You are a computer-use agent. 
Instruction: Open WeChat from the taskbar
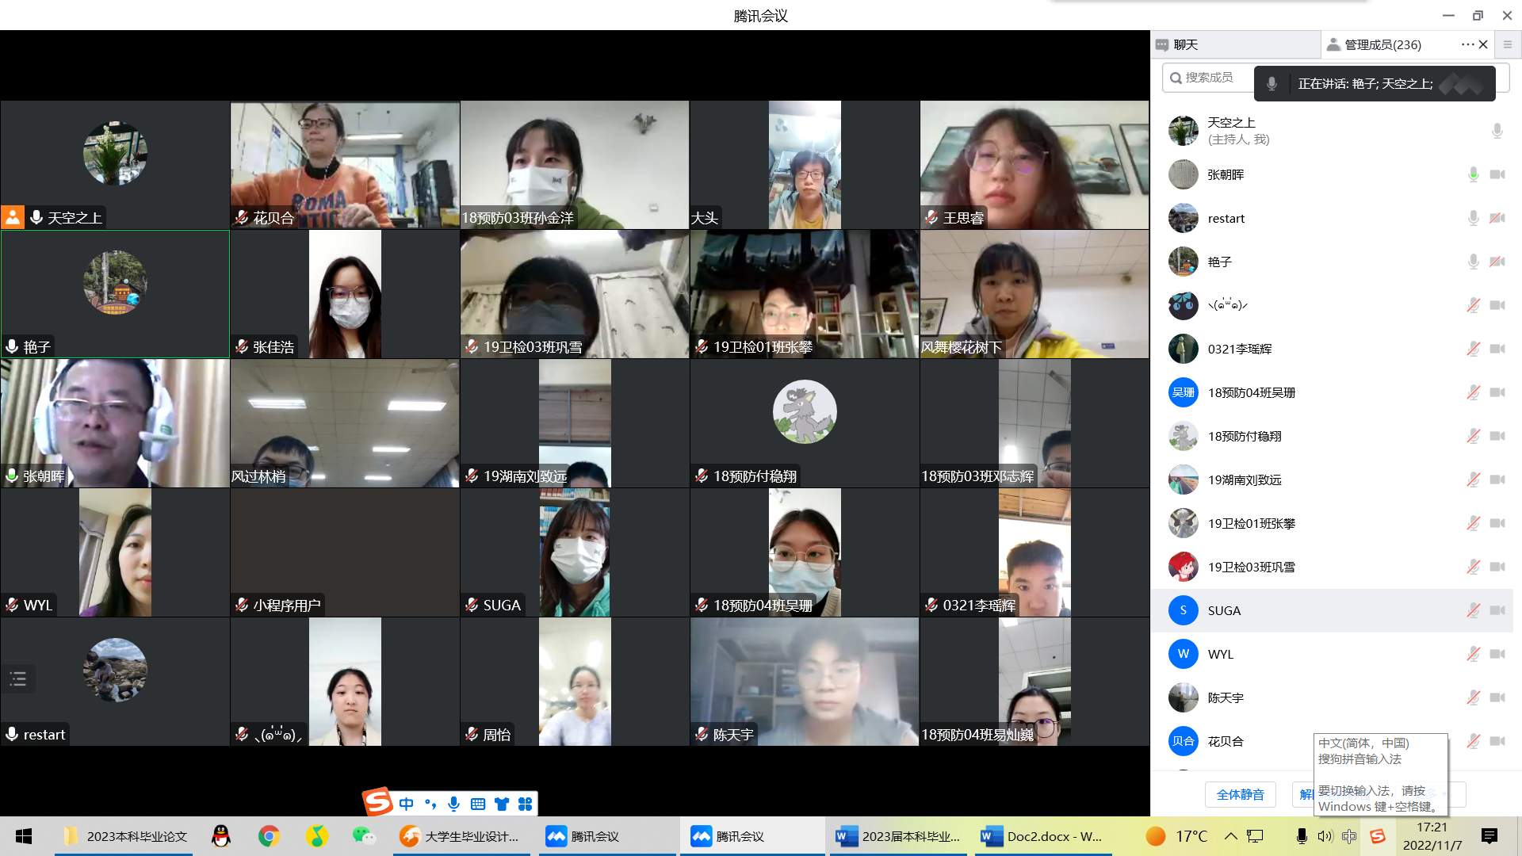coord(364,836)
